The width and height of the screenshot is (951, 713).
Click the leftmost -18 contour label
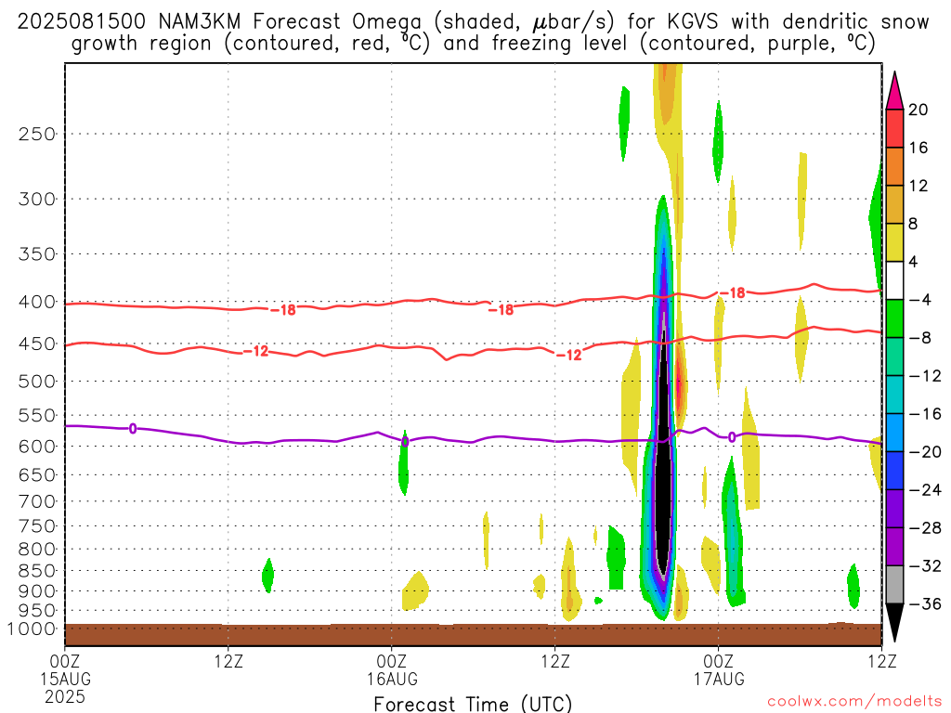(282, 310)
